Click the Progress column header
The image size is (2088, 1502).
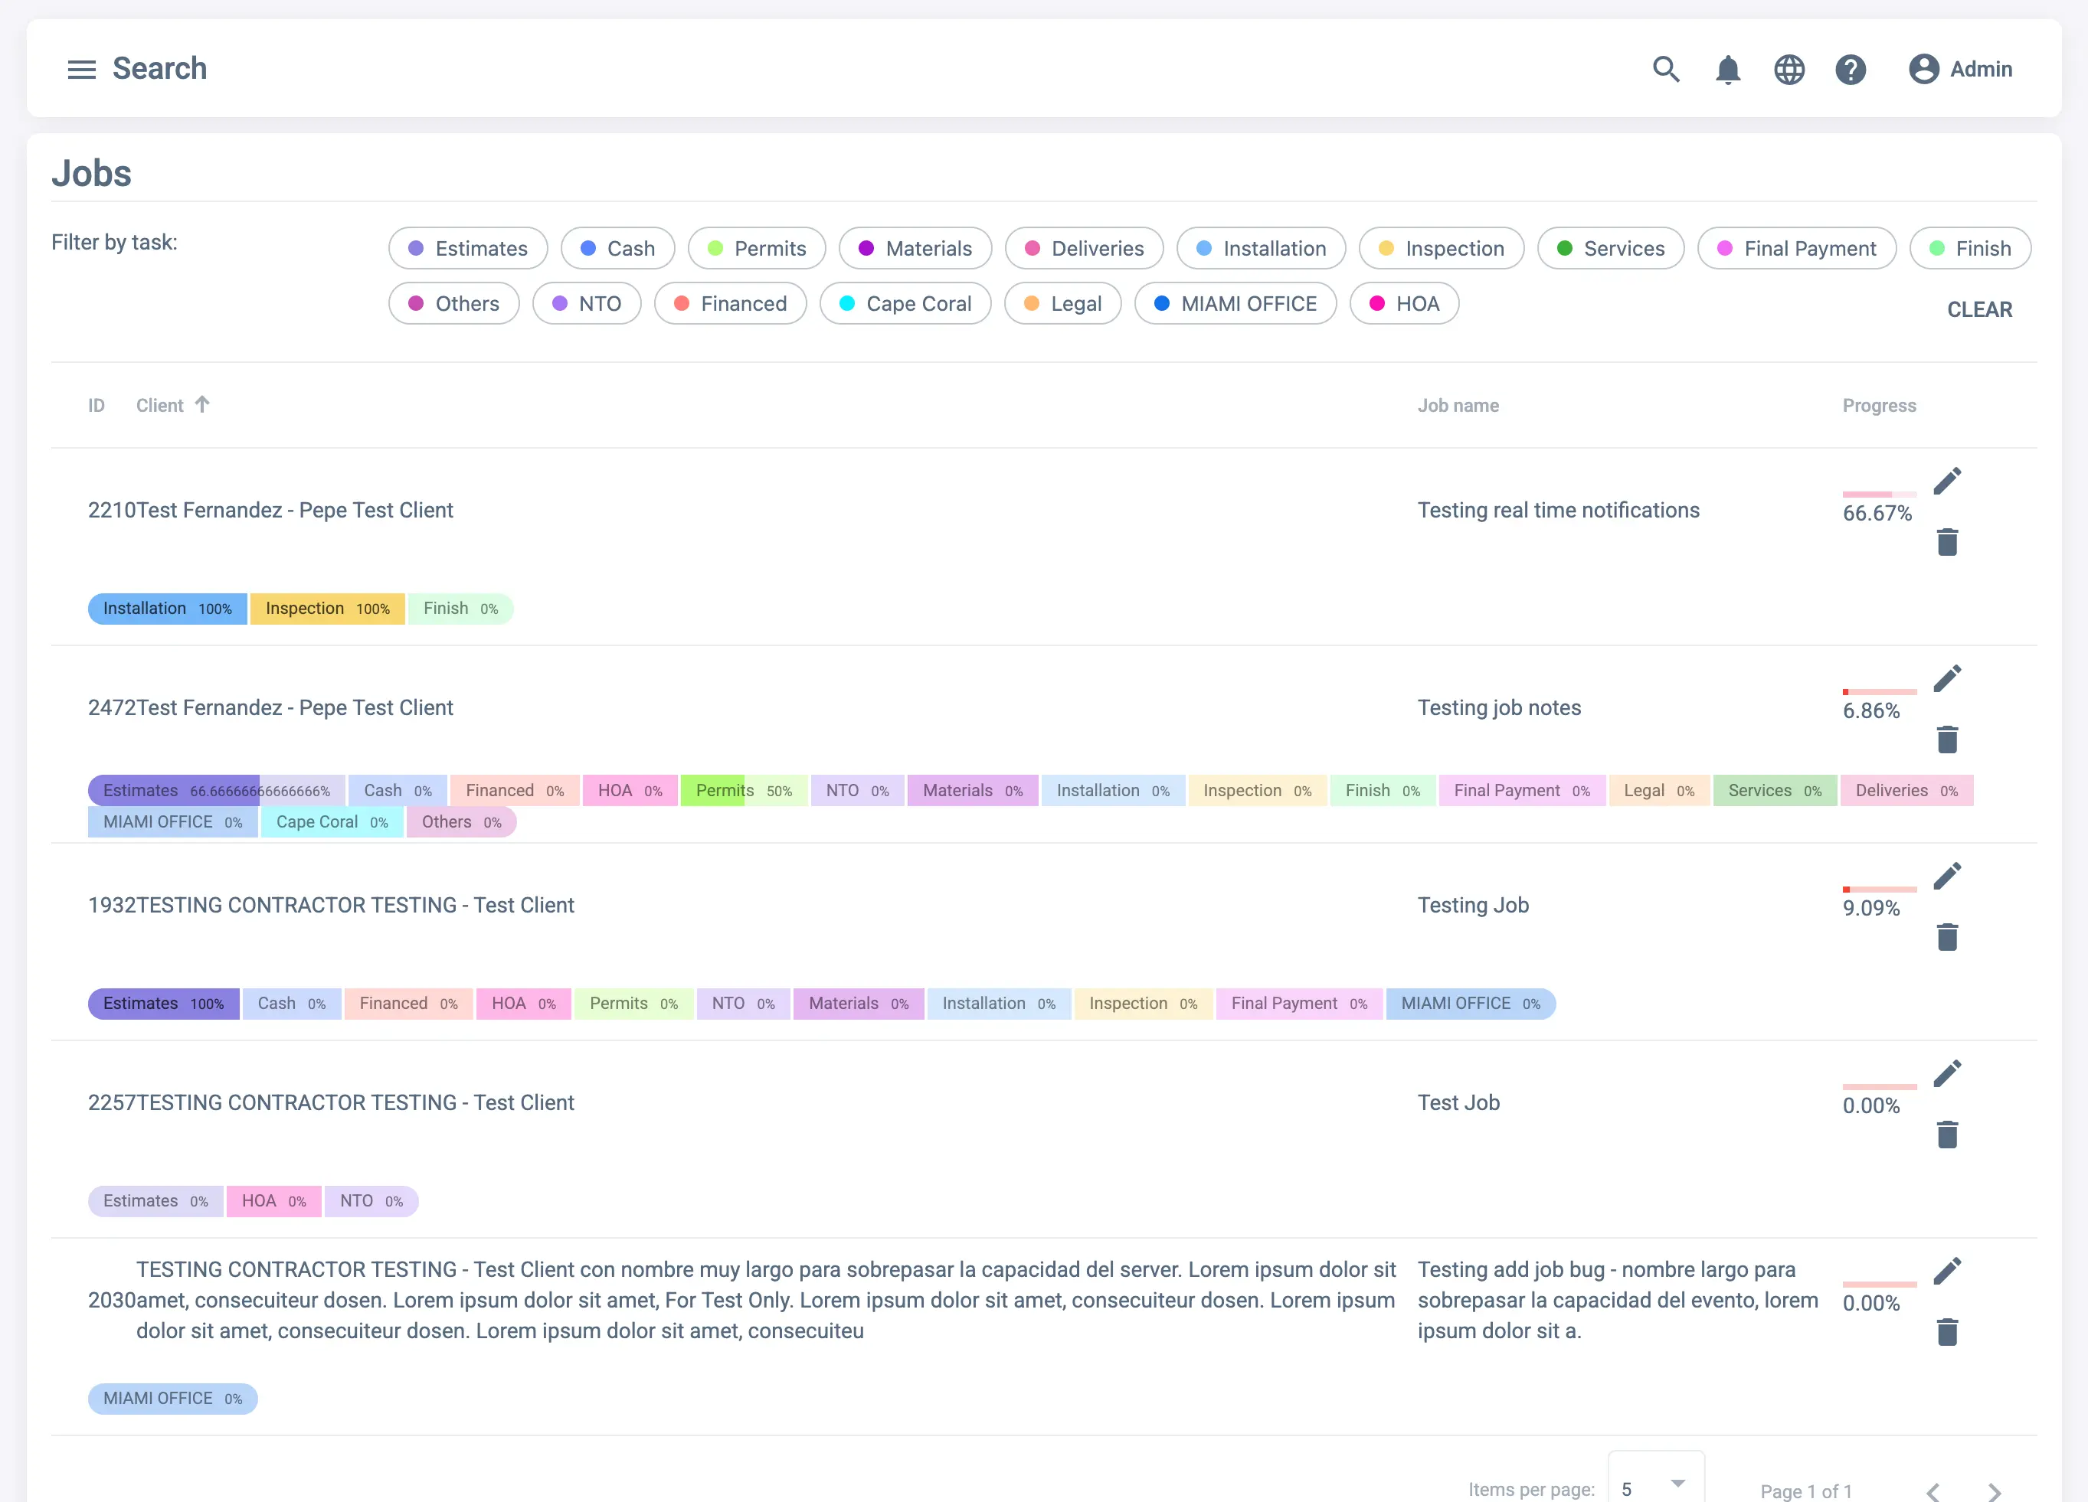click(x=1878, y=406)
